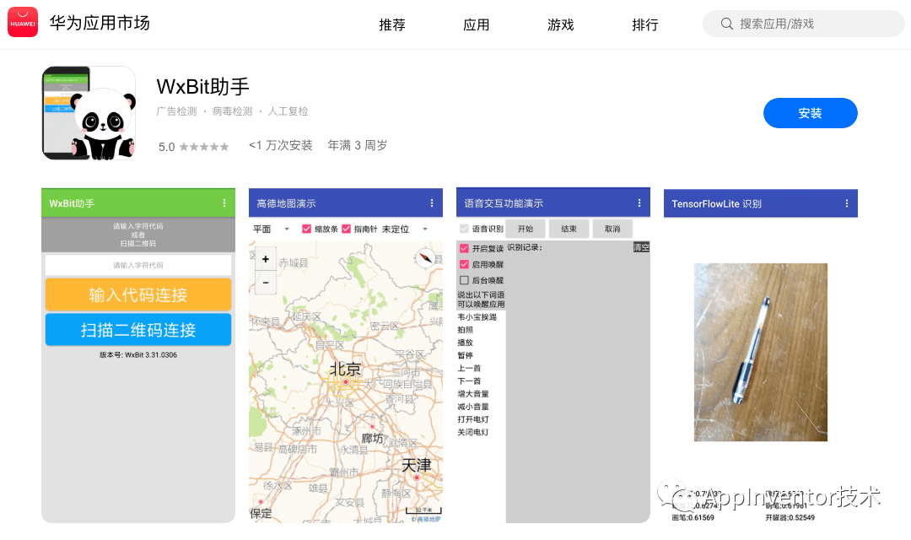Select the 上一首 command
The width and height of the screenshot is (911, 540).
(470, 369)
